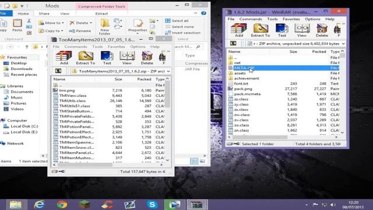Image resolution: width=373 pixels, height=210 pixels.
Task: Click the Delete icon in the TooManyItems window
Action: pos(147,58)
